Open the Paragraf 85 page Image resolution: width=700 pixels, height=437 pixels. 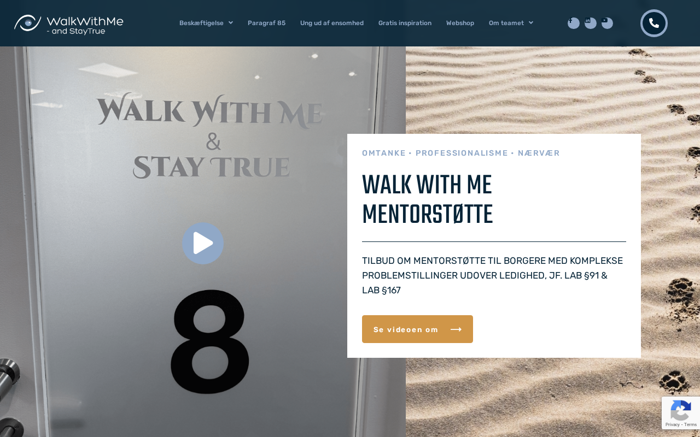coord(266,23)
